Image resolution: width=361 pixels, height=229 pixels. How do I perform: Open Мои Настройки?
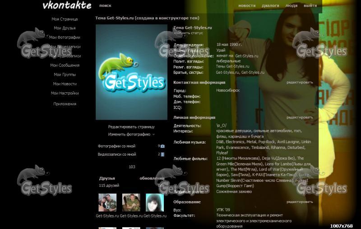click(x=65, y=93)
